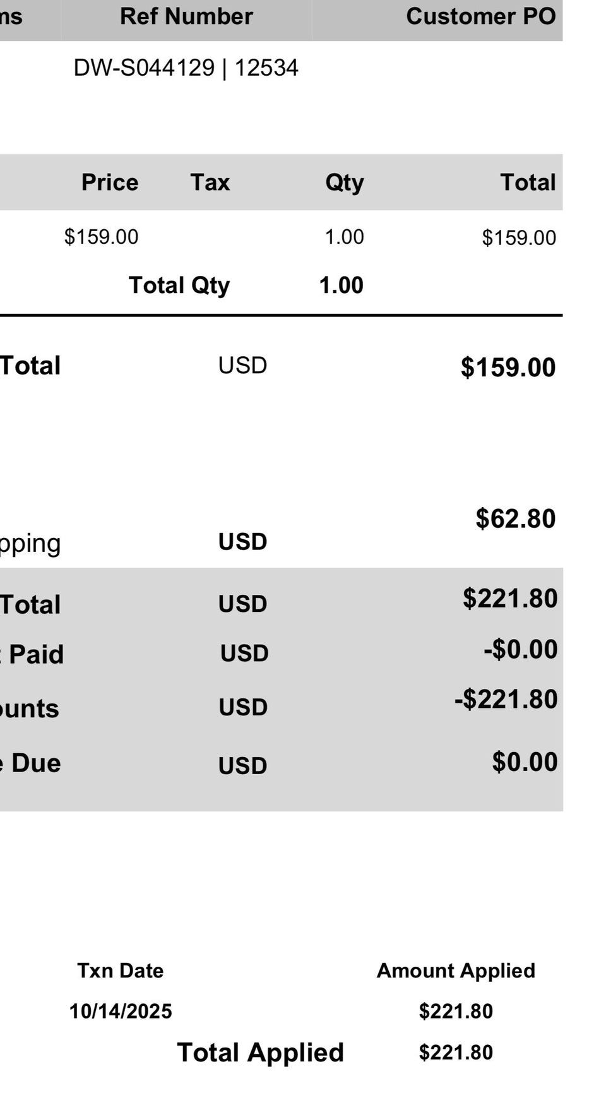
Task: Click the Txn Date header
Action: coord(121,971)
